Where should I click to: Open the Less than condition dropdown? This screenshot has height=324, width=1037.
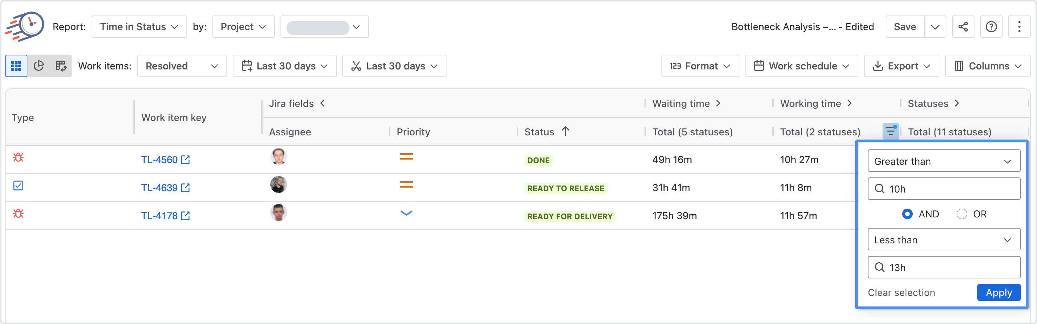pos(944,239)
